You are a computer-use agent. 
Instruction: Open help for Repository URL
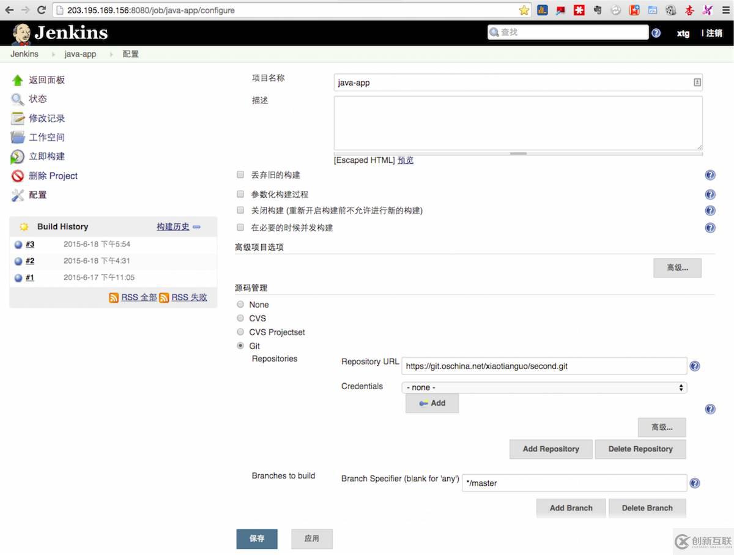(x=695, y=367)
